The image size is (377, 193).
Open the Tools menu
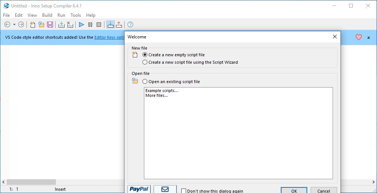tap(76, 15)
